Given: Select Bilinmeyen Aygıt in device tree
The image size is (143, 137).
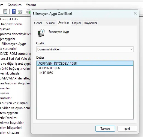Looking at the screenshot, I should [x=14, y=44].
